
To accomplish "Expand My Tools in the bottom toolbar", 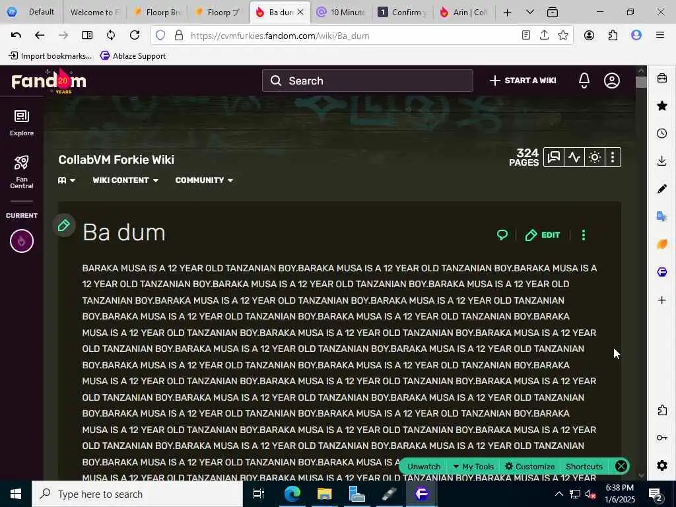I will (474, 467).
